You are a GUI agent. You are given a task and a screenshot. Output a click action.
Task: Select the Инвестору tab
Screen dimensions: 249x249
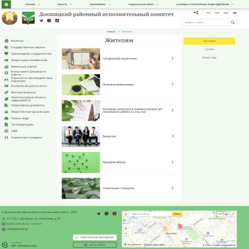pos(209,57)
